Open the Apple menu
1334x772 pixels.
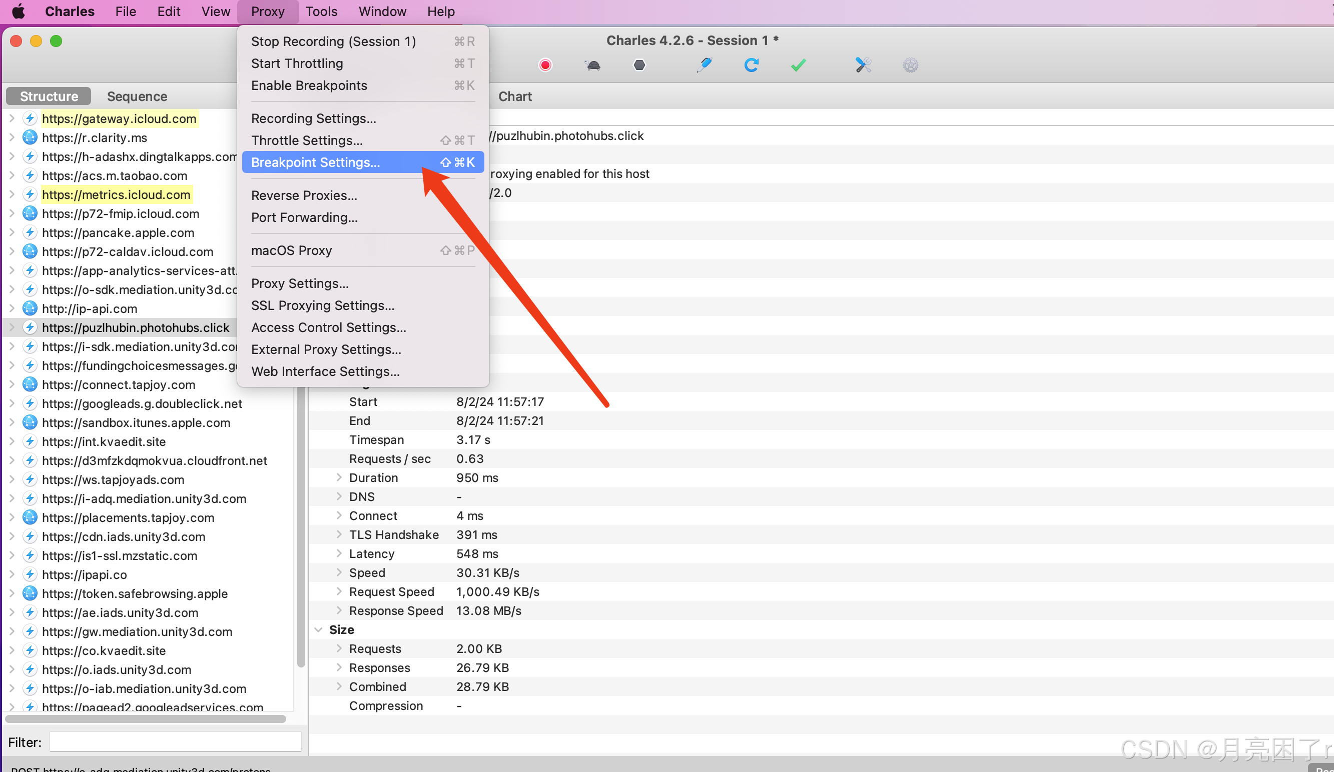coord(19,11)
